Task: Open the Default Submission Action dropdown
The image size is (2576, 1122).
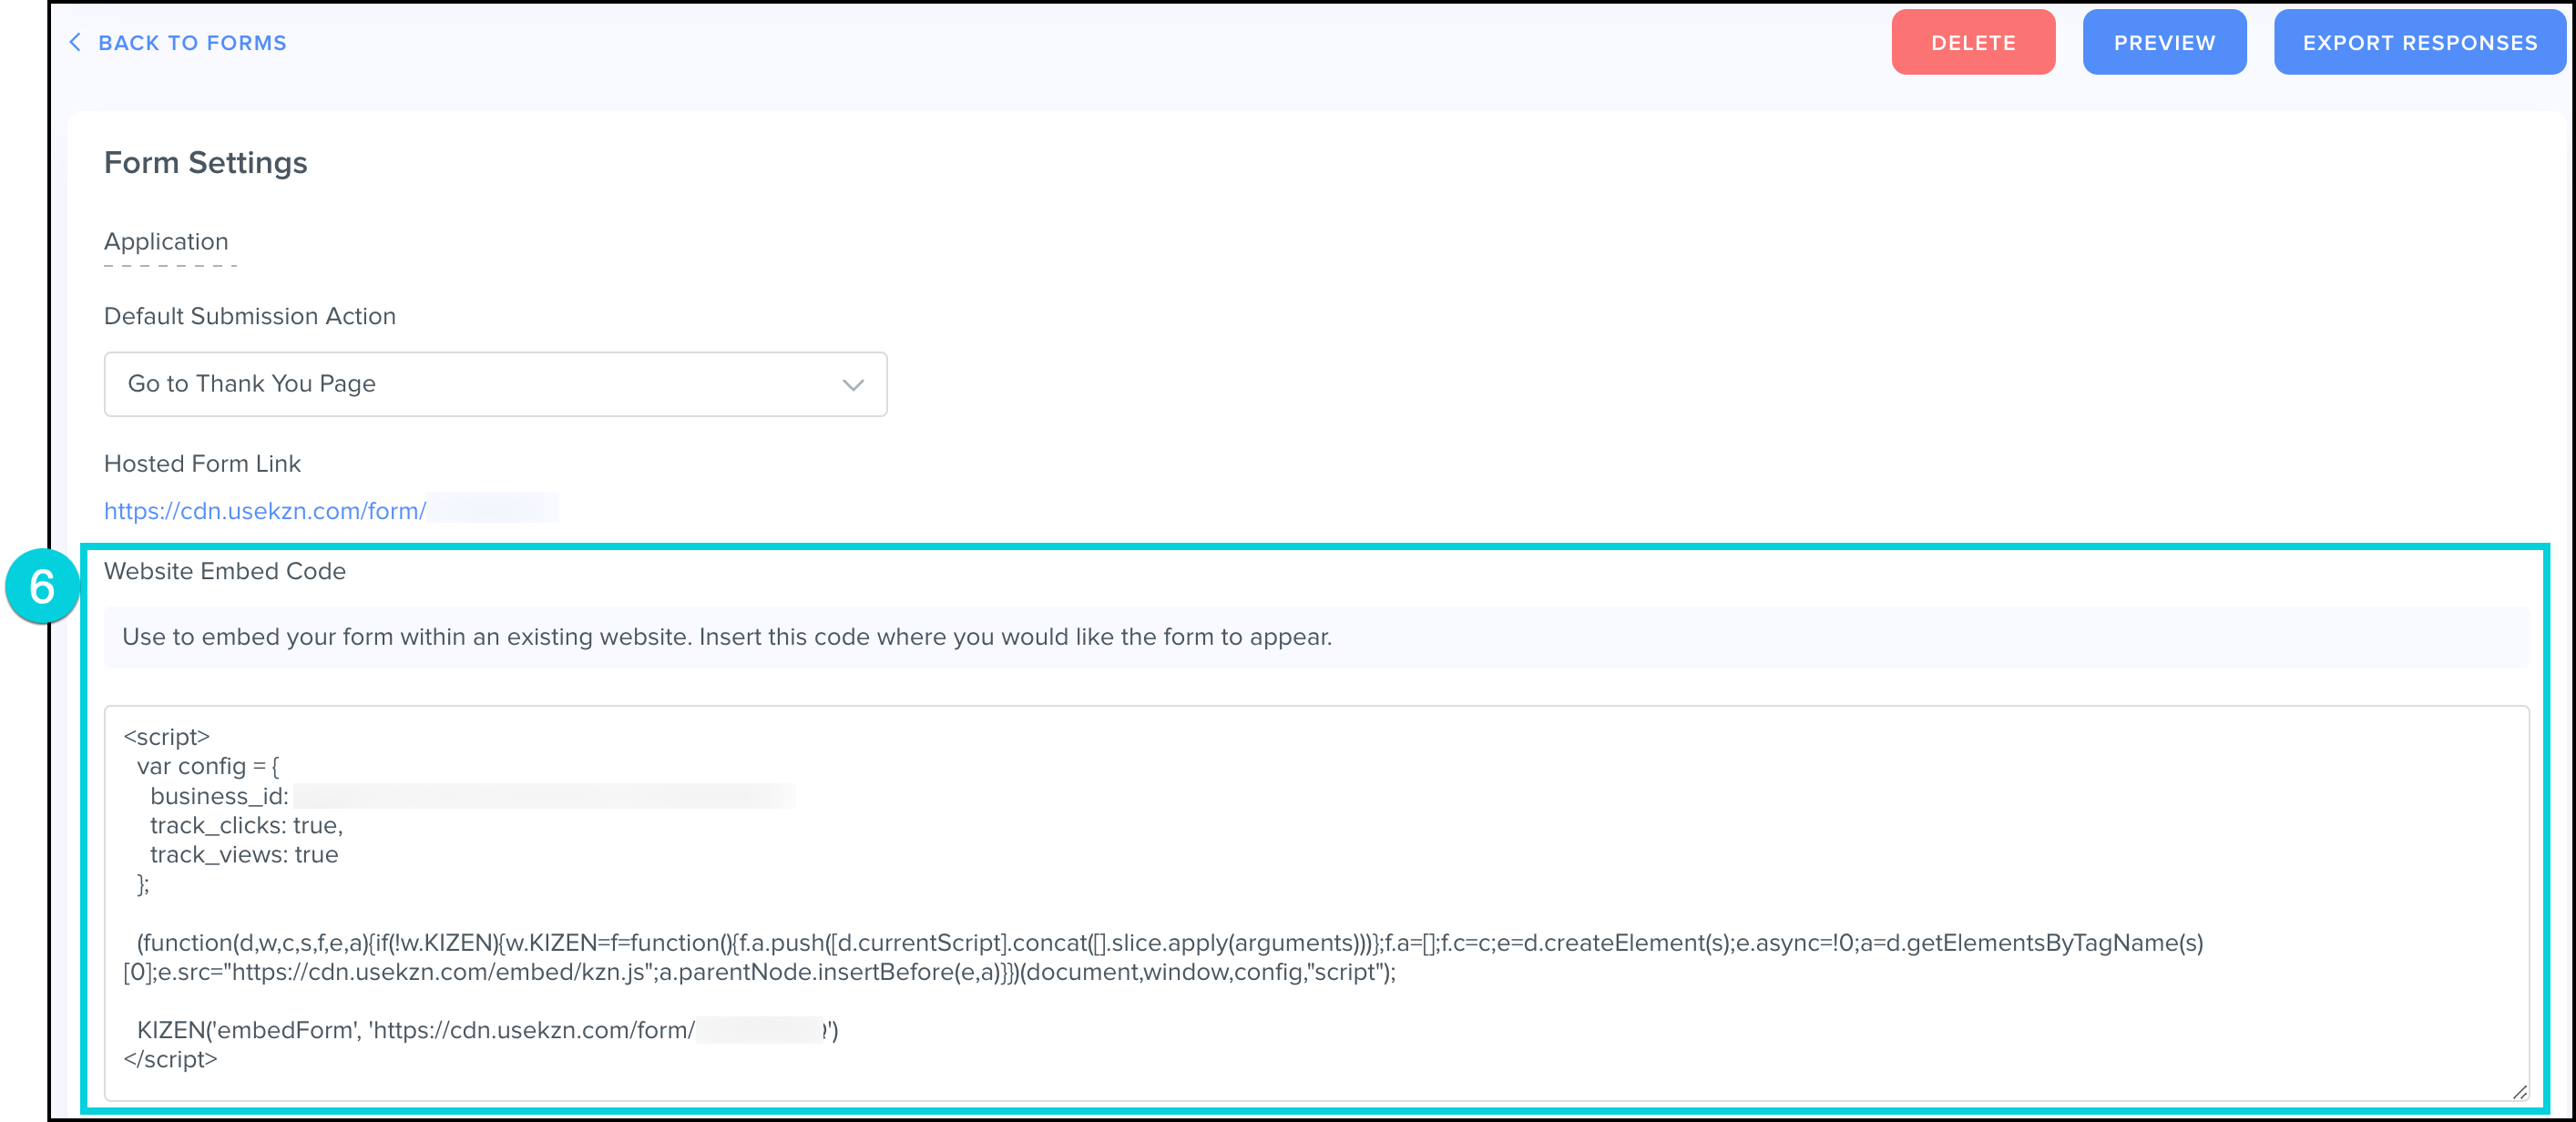Action: [495, 384]
